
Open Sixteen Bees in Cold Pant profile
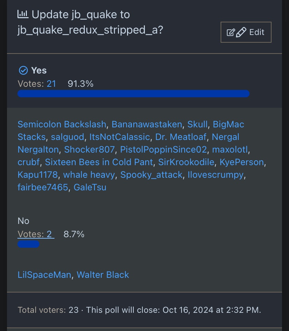tap(99, 162)
